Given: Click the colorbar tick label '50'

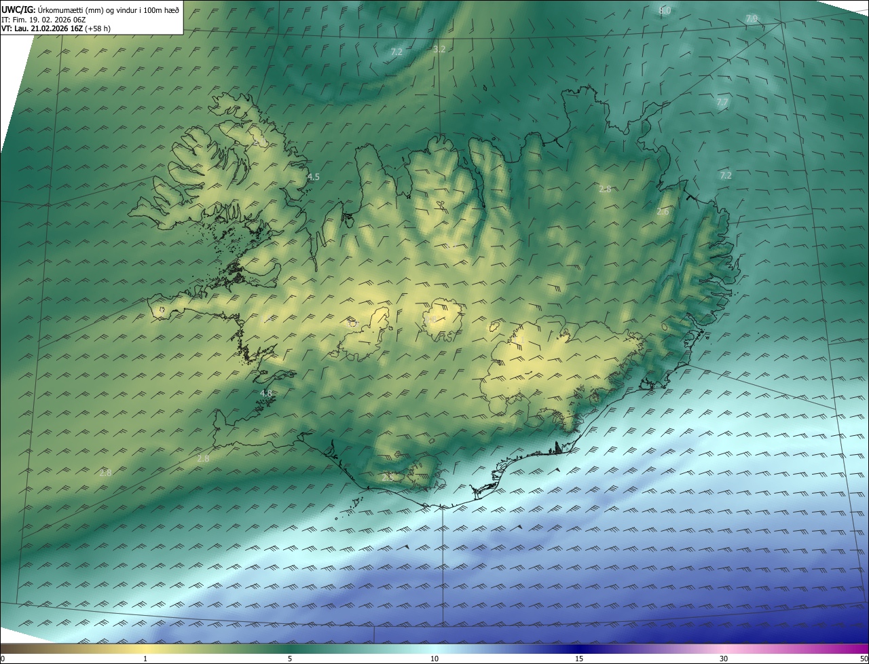Looking at the screenshot, I should click(x=864, y=659).
